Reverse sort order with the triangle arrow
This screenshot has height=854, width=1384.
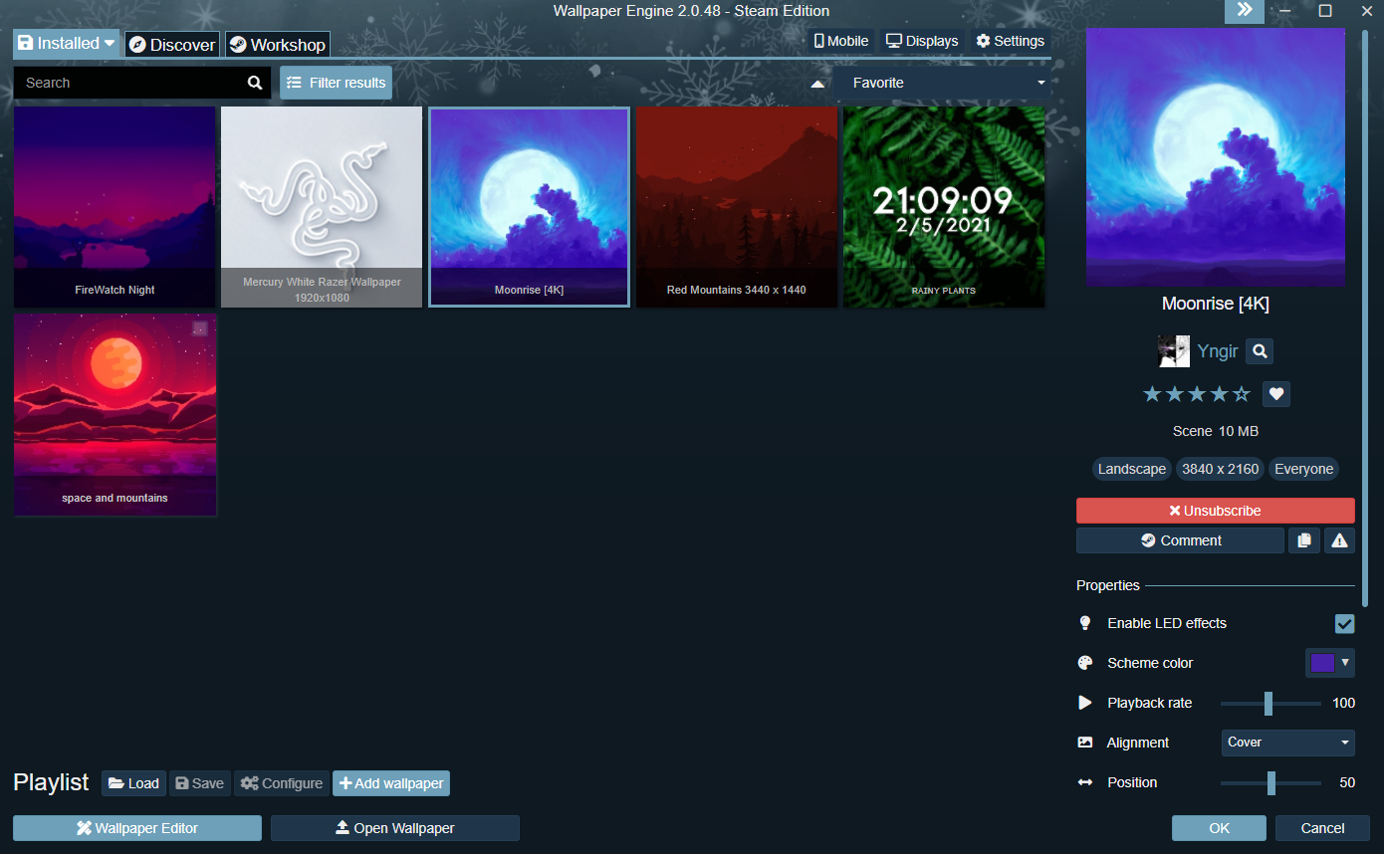point(817,84)
